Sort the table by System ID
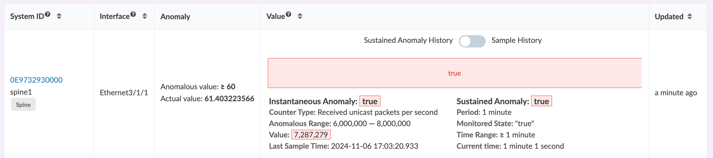This screenshot has height=158, width=713. click(59, 16)
